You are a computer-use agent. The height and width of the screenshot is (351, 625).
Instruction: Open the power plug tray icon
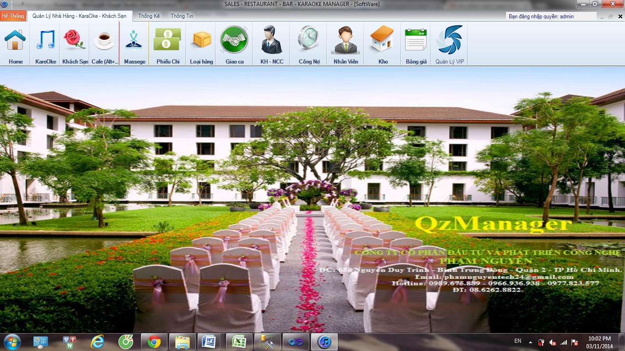541,342
